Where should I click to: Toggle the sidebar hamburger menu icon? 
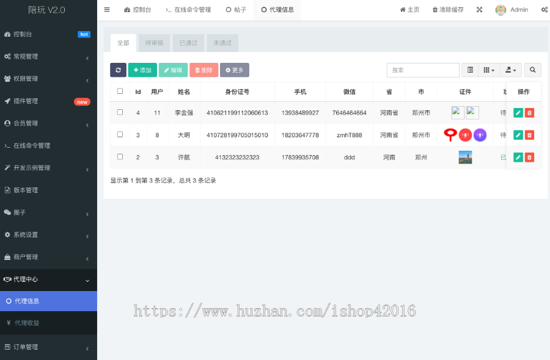pos(107,10)
